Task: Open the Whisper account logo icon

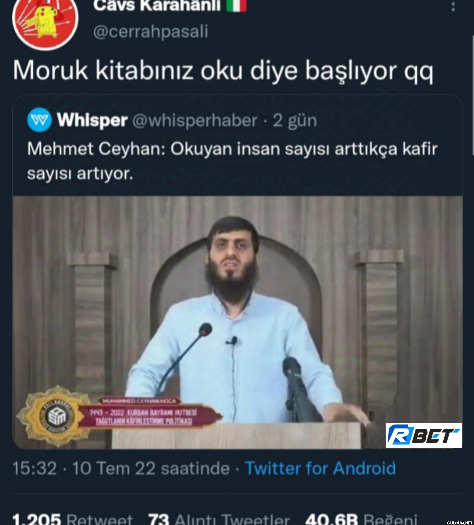Action: coord(39,120)
